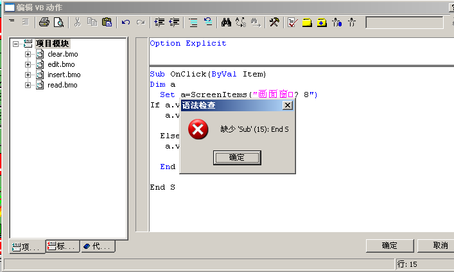Click the syntax check checkmark icon
Viewport: 454px width, 272px height.
coord(292,23)
